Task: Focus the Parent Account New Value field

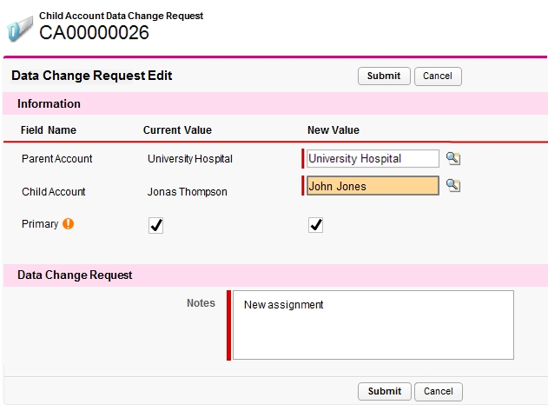Action: coord(373,158)
